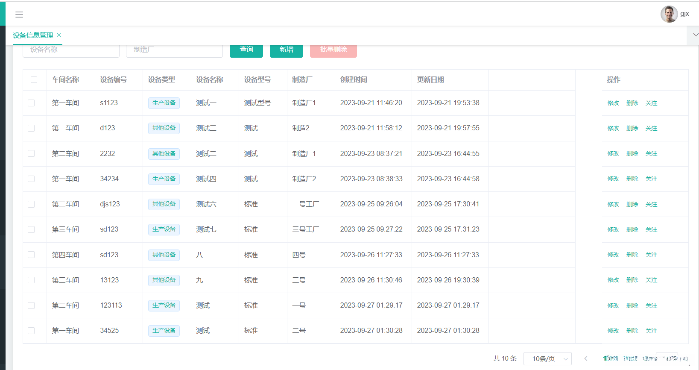Click the gjx user avatar
Screen dimensions: 699x370
click(669, 14)
